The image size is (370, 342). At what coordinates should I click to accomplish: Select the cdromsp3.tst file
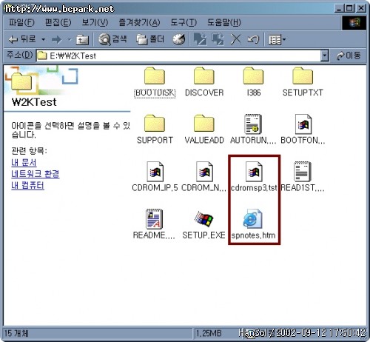tap(254, 177)
